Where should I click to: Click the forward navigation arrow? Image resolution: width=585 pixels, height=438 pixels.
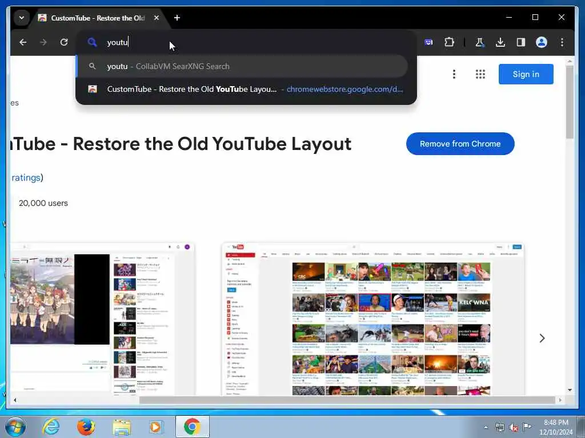coord(43,42)
